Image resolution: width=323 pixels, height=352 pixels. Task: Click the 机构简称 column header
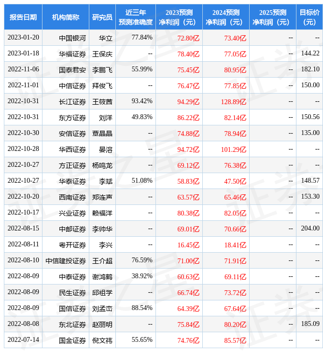click(66, 17)
